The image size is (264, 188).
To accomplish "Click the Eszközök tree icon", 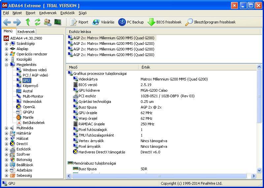I will click(x=13, y=149).
